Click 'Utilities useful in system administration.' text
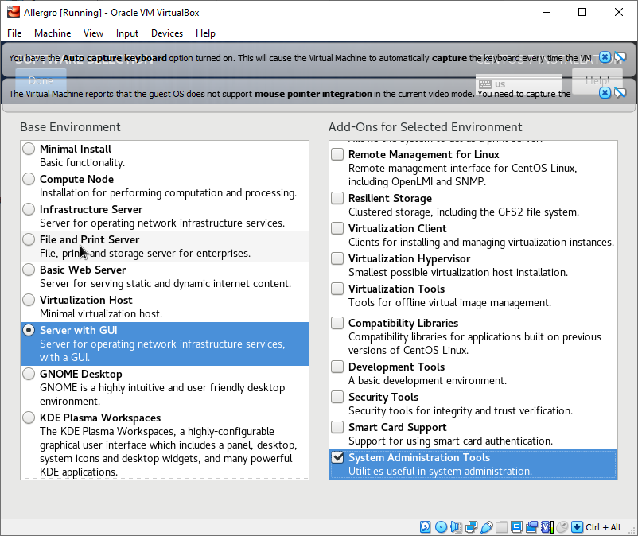The height and width of the screenshot is (536, 638). pos(440,472)
